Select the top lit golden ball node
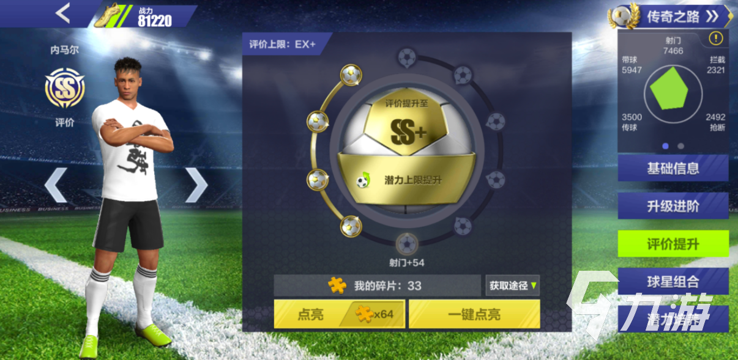This screenshot has width=738, height=360. pos(351,76)
